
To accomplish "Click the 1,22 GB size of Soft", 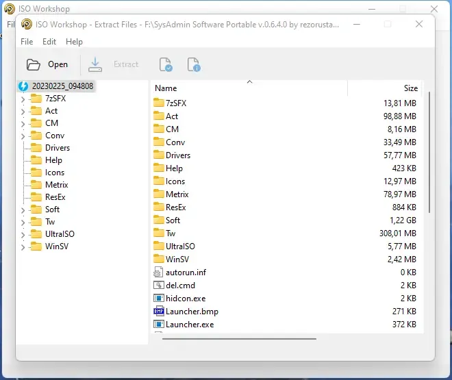I will (403, 220).
